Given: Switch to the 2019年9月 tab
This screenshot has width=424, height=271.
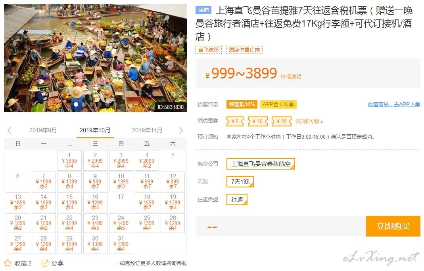Looking at the screenshot, I should [43, 130].
